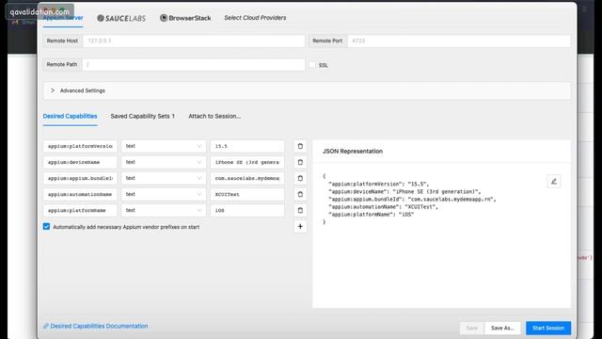
Task: Delete the appium:platformVersion capability row
Action: point(300,146)
